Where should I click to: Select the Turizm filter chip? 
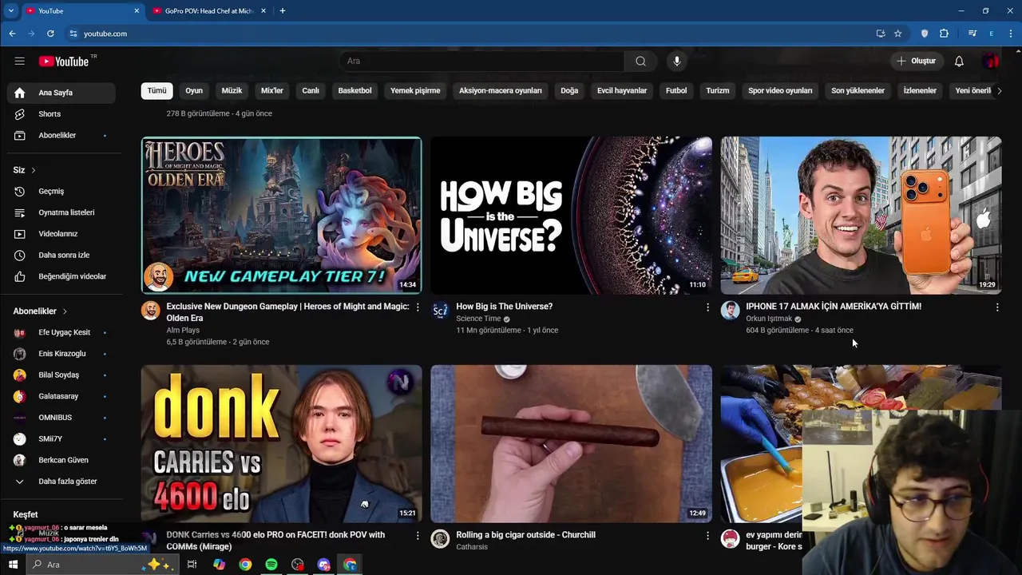coord(718,91)
